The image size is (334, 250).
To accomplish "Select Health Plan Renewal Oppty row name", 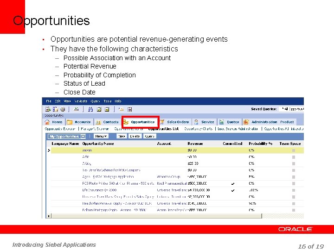I will point(117,203).
